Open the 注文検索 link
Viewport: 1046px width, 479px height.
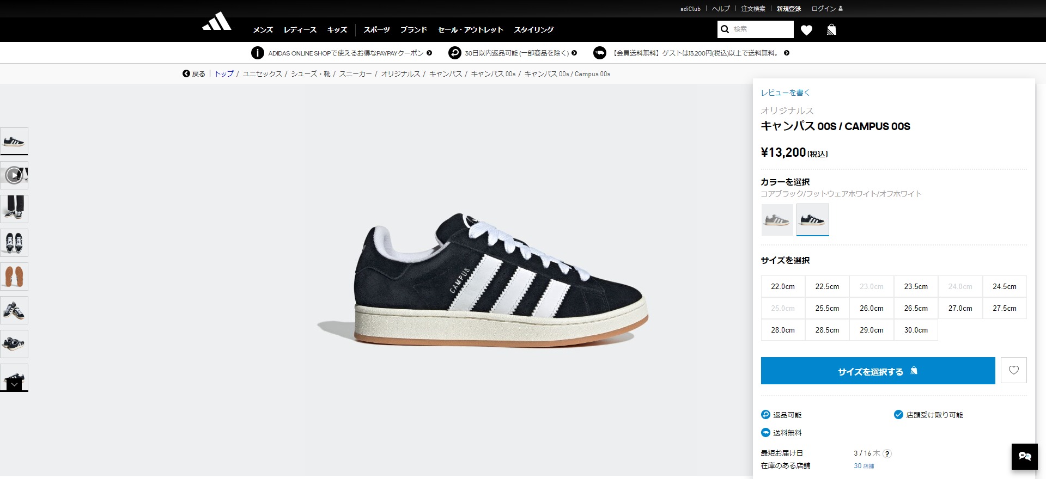pos(753,9)
